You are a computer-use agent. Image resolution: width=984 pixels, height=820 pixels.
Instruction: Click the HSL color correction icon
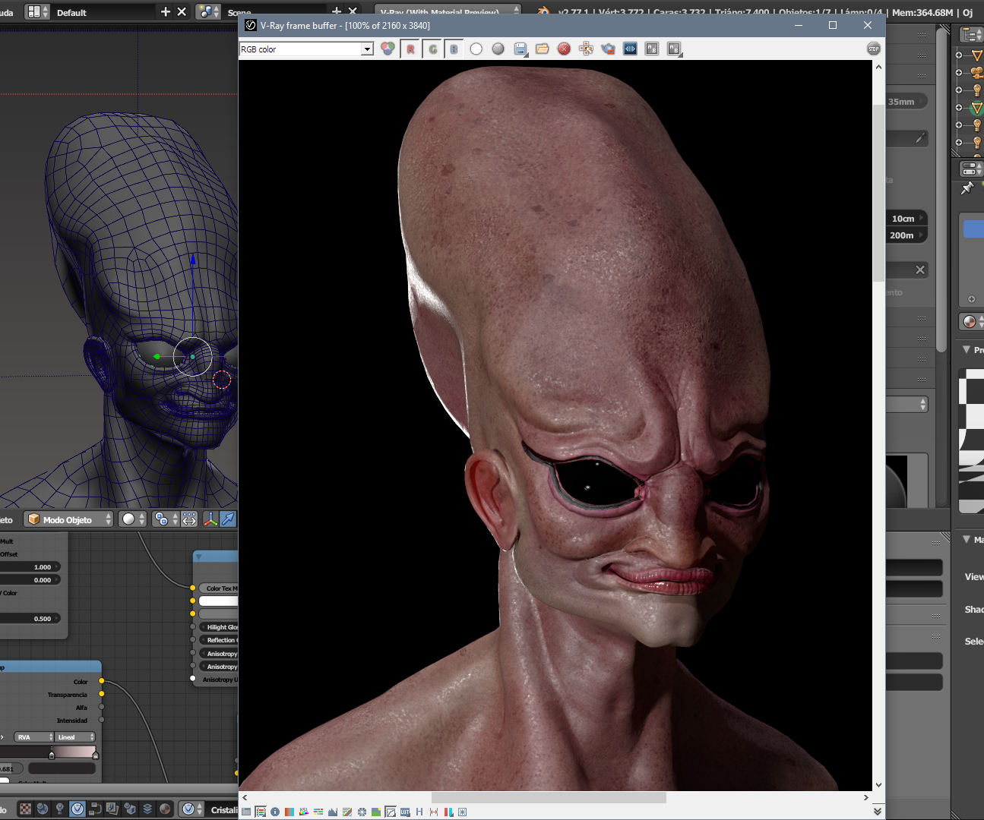tap(304, 812)
